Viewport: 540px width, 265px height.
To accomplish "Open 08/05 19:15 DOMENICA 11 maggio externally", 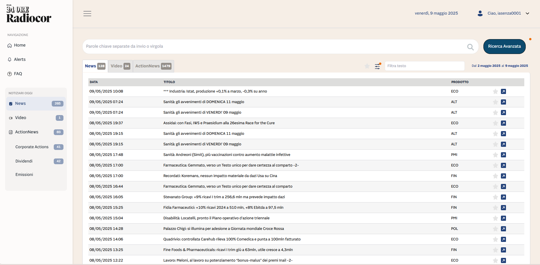I will click(503, 134).
